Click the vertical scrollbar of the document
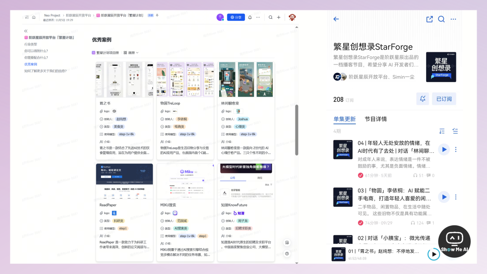The width and height of the screenshot is (487, 274). (297, 130)
